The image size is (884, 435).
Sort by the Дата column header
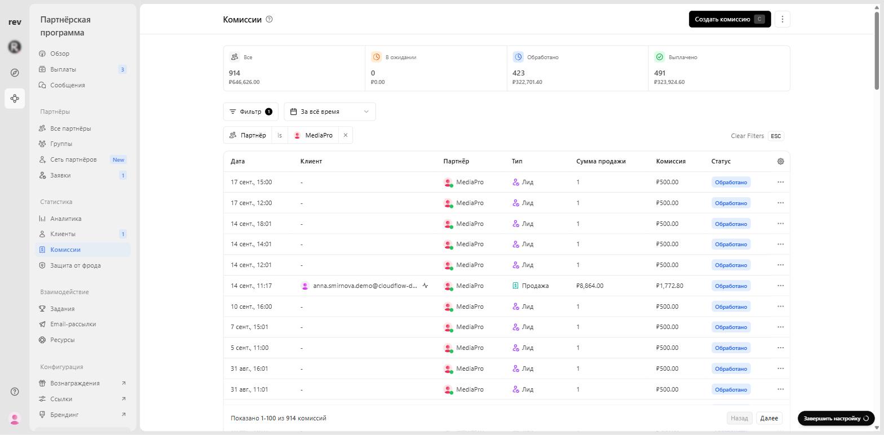237,161
